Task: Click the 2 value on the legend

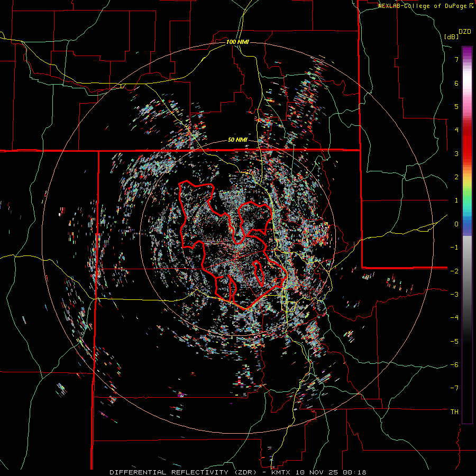Action: tap(456, 177)
